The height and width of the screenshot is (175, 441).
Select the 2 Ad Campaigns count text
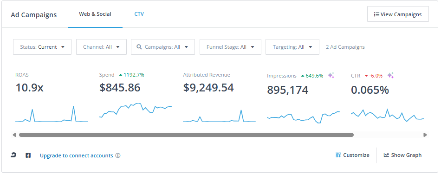tap(345, 47)
